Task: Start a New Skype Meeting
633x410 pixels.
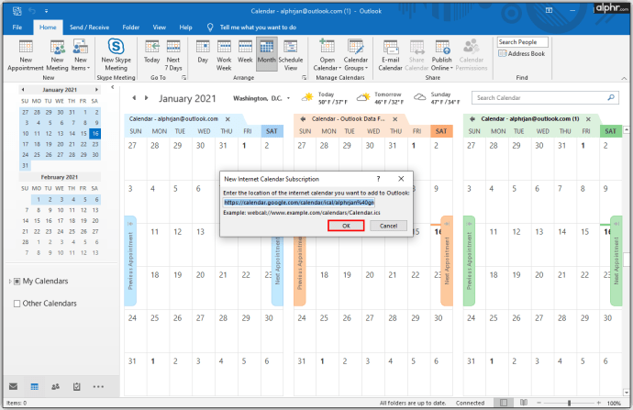Action: 116,55
